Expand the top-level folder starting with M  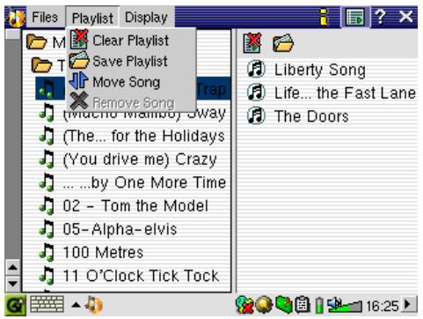pos(37,42)
